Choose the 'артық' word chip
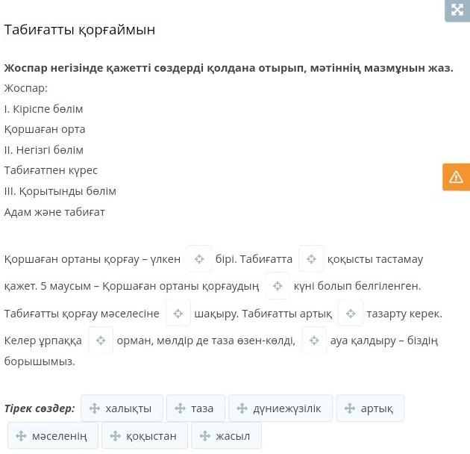 click(x=370, y=408)
